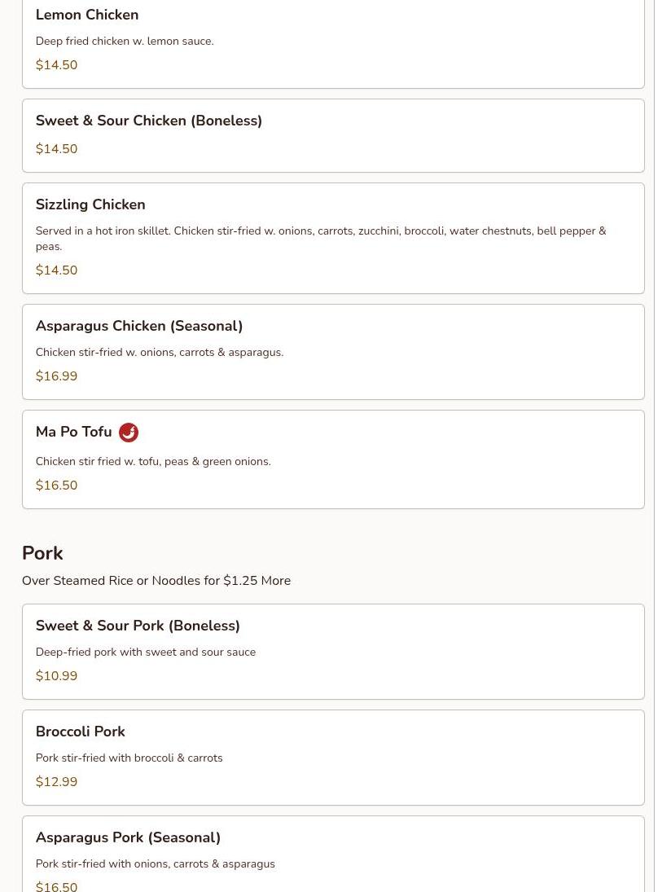Image resolution: width=671 pixels, height=892 pixels.
Task: Open the Lemon Chicken menu item
Action: tap(87, 15)
